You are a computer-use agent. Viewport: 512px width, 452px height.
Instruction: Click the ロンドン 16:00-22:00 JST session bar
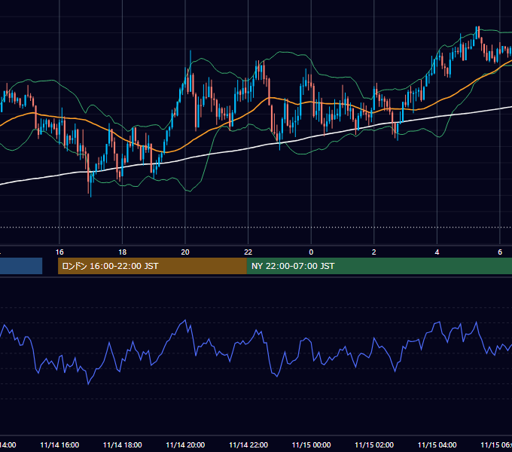pyautogui.click(x=152, y=266)
